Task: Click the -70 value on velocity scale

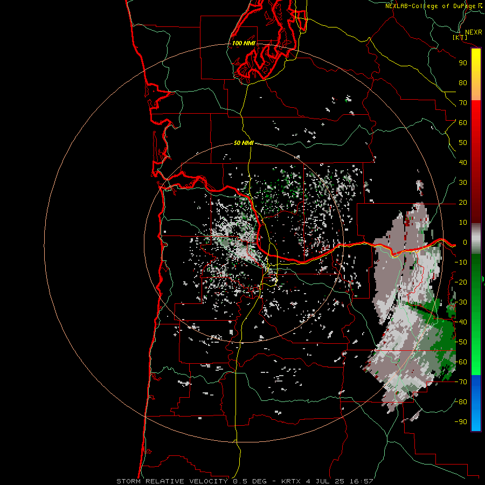Action: [x=461, y=382]
